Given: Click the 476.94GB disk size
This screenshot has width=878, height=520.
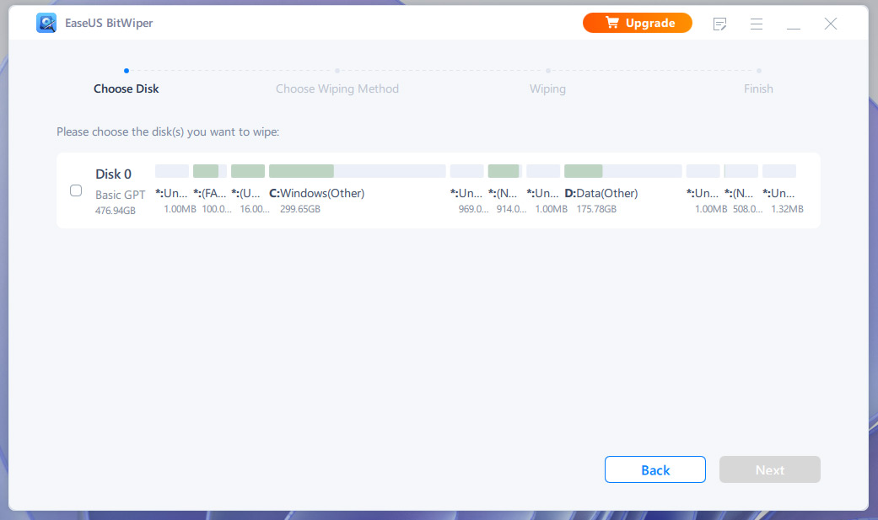Looking at the screenshot, I should click(x=116, y=211).
